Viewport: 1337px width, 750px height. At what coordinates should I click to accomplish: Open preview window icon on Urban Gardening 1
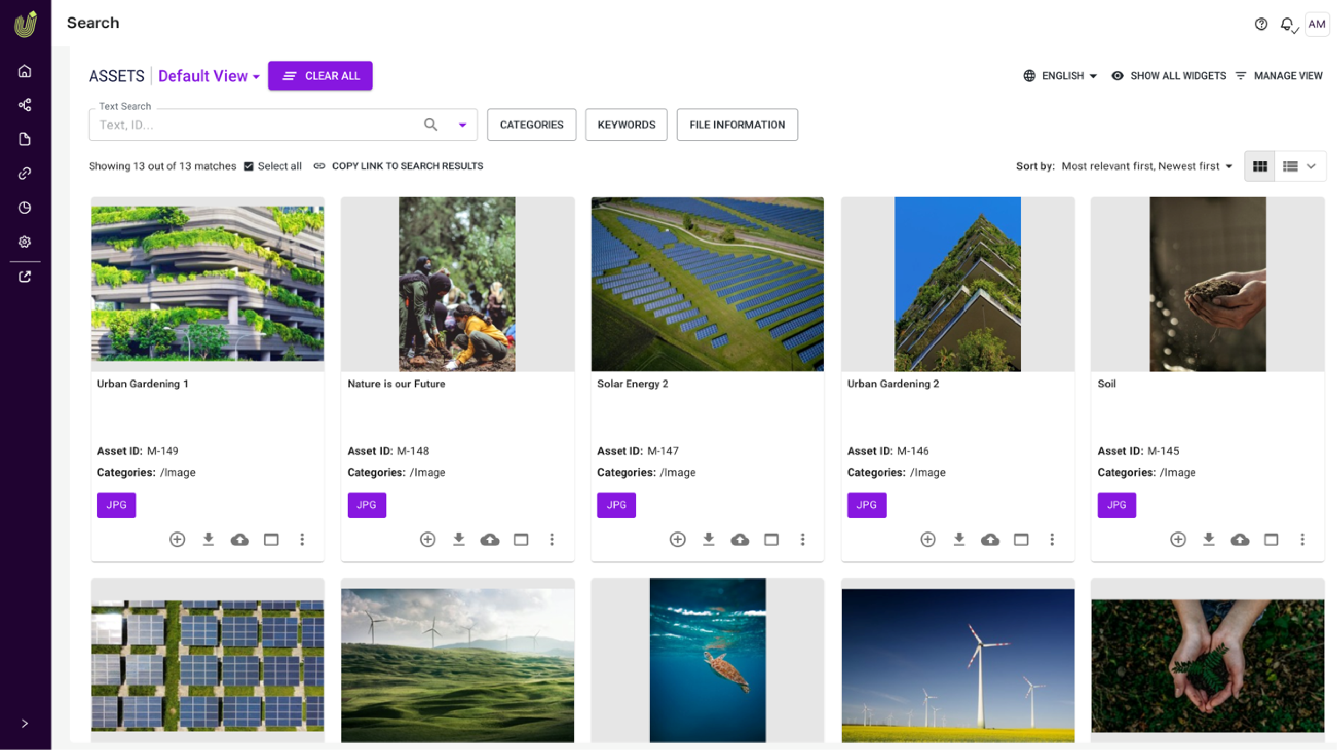[271, 540]
